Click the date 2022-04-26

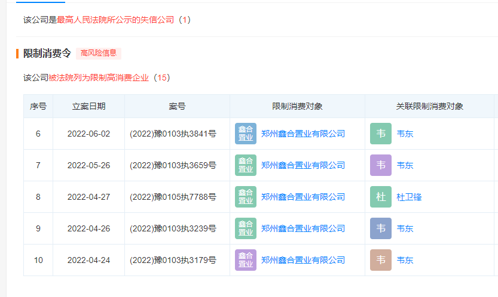88,228
